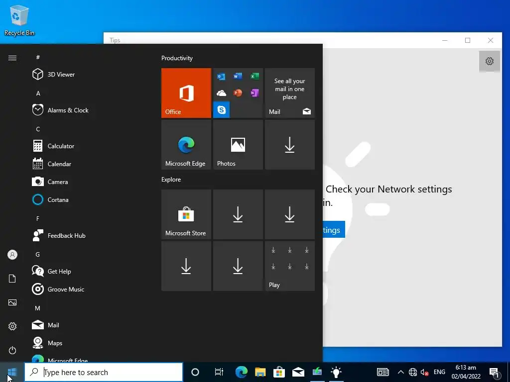The width and height of the screenshot is (510, 382).
Task: Click the Windows Start button
Action: tap(12, 372)
